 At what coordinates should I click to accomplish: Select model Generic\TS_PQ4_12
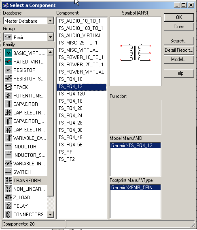coord(136,145)
